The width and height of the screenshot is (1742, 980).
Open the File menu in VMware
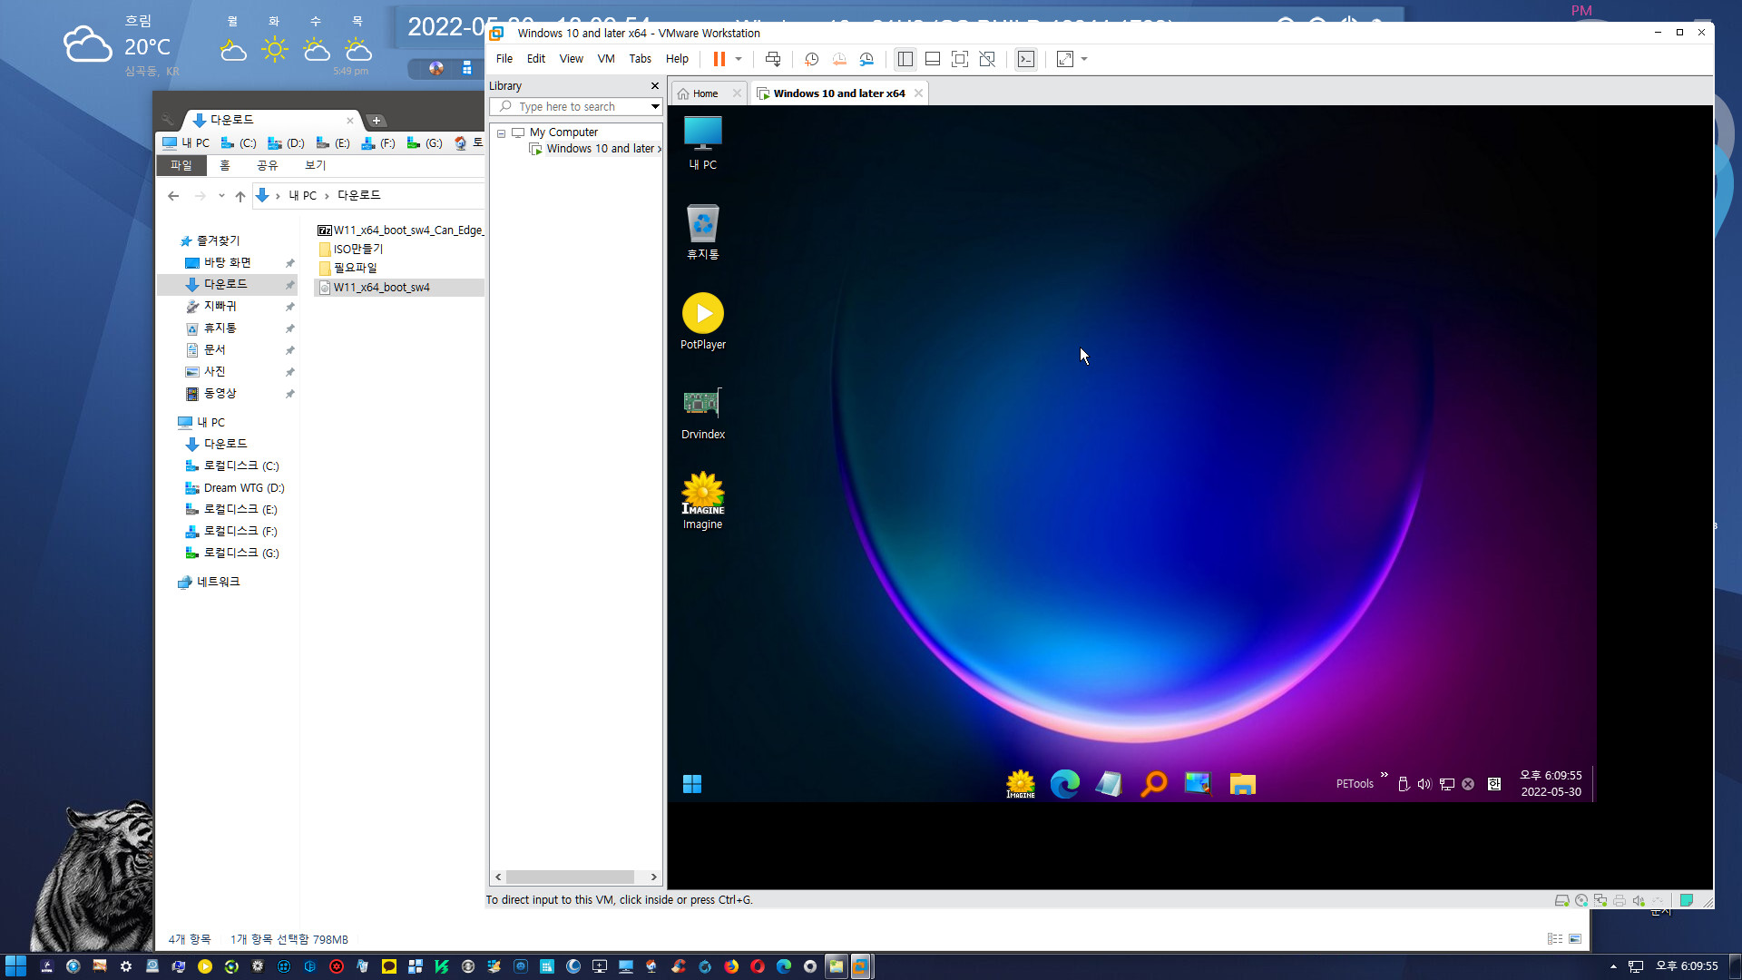504,59
